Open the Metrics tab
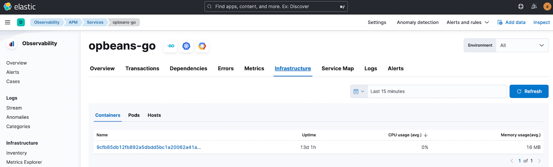The height and width of the screenshot is (167, 553). click(254, 69)
